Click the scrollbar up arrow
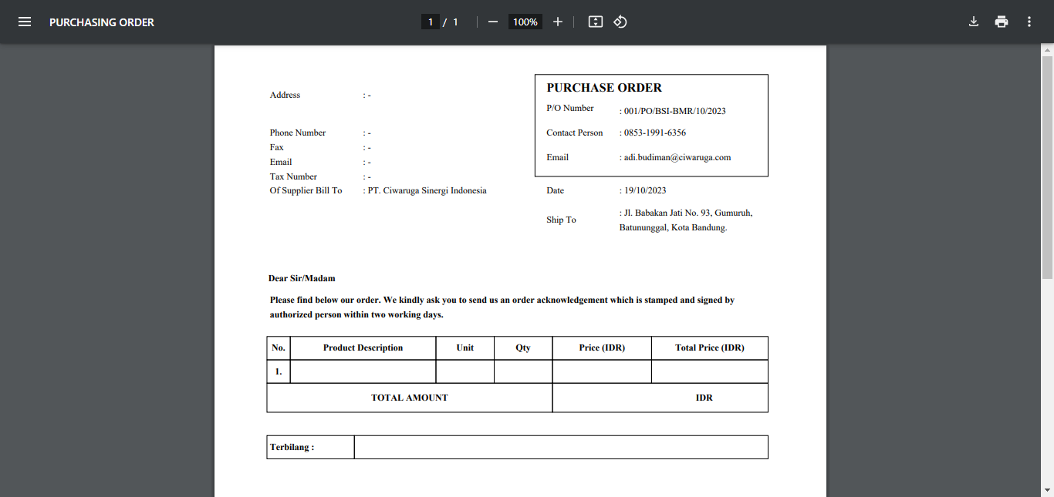This screenshot has width=1054, height=497. coord(1047,50)
